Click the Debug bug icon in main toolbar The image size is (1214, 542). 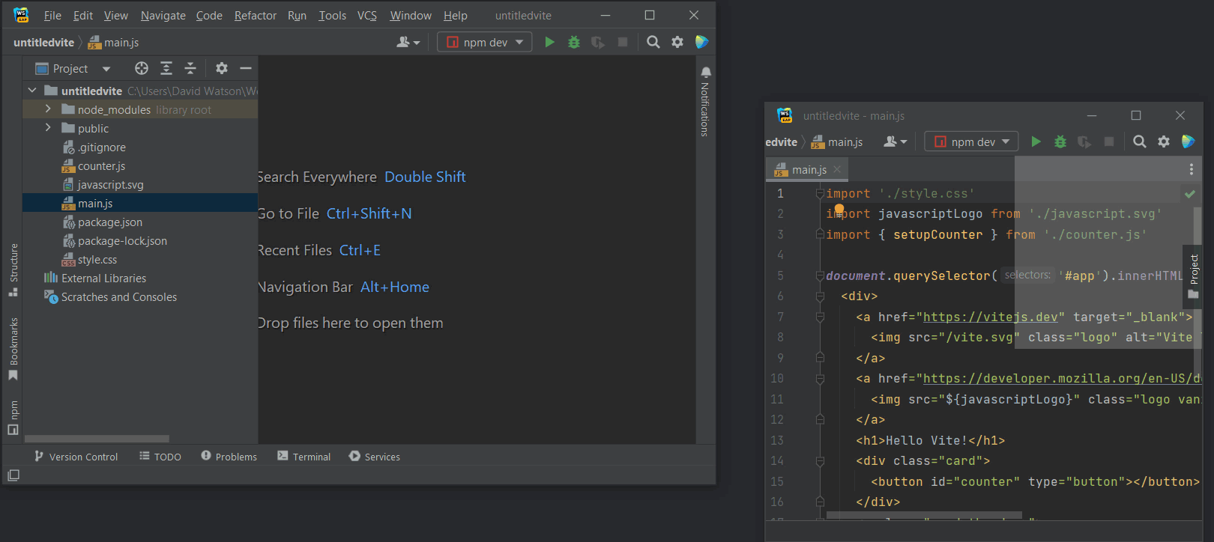574,43
